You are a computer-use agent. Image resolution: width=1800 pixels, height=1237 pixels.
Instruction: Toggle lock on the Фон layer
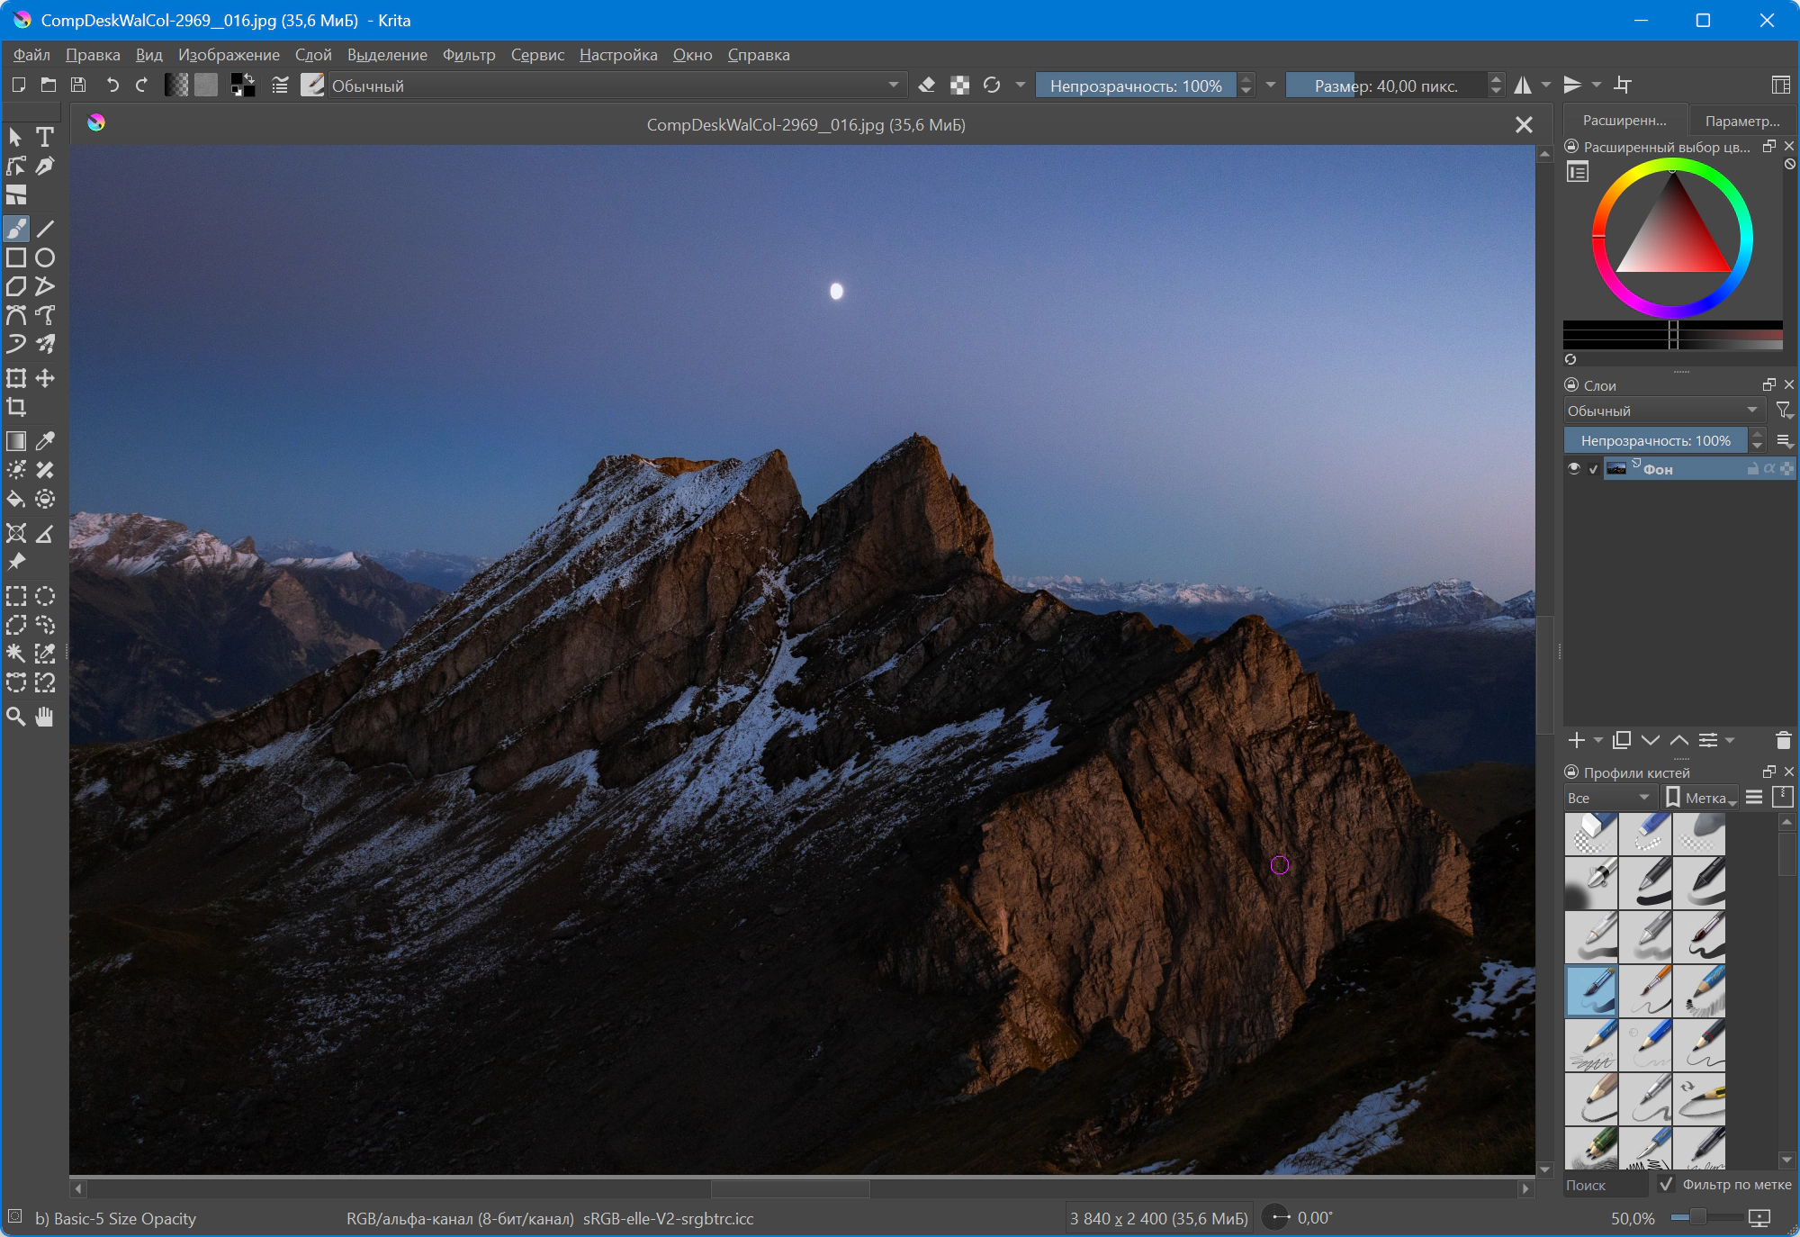pos(1752,468)
